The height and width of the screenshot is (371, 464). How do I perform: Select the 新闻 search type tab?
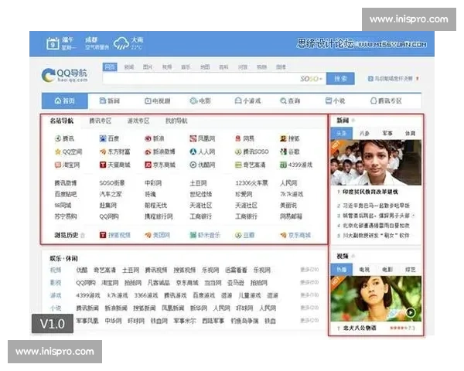coord(128,67)
